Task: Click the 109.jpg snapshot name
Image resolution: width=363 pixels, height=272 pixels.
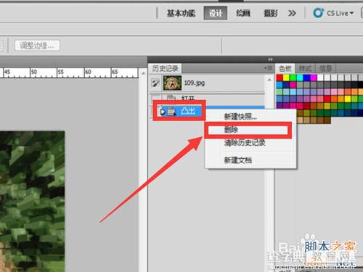Action: pos(195,83)
